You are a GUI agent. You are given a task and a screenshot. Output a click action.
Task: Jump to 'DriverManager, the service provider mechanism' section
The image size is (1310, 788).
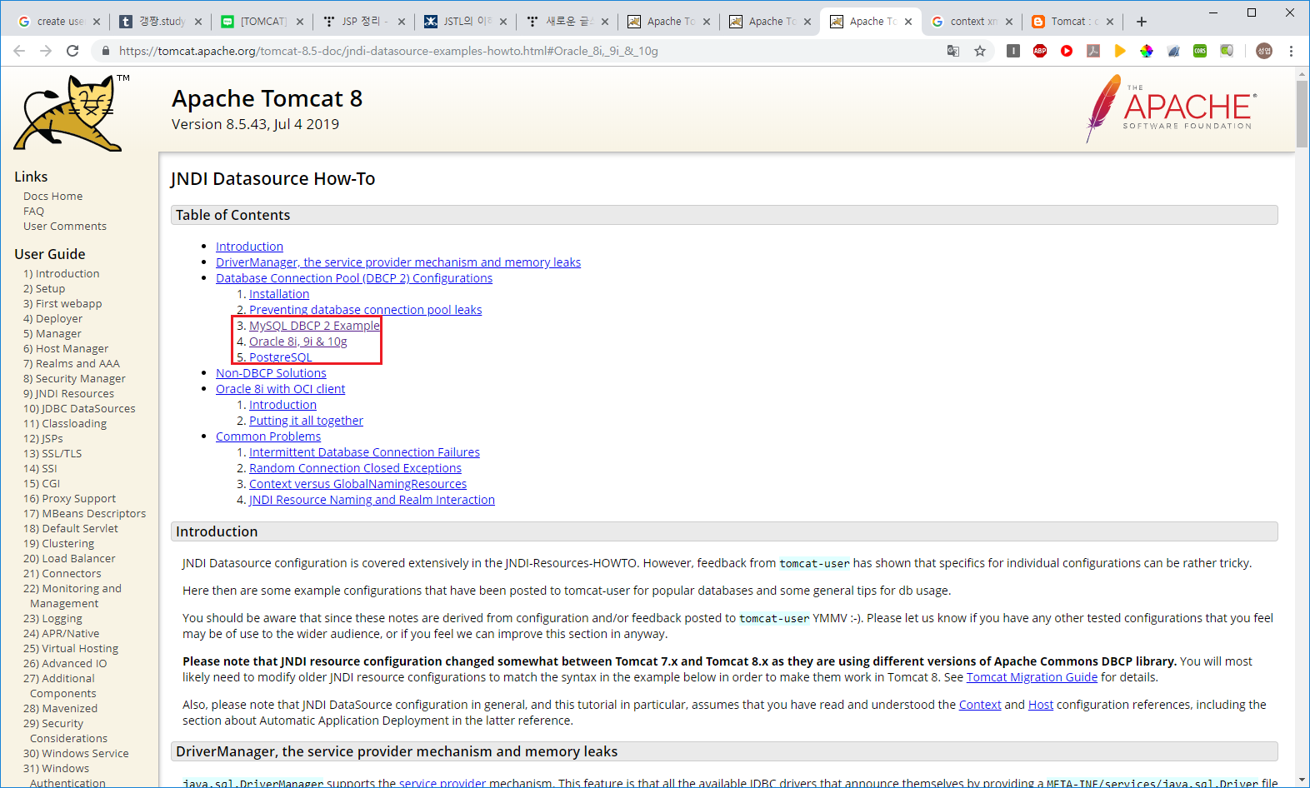(x=398, y=262)
